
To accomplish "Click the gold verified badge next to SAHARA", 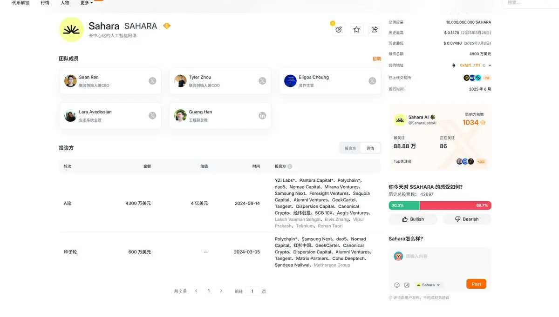I will pyautogui.click(x=167, y=26).
